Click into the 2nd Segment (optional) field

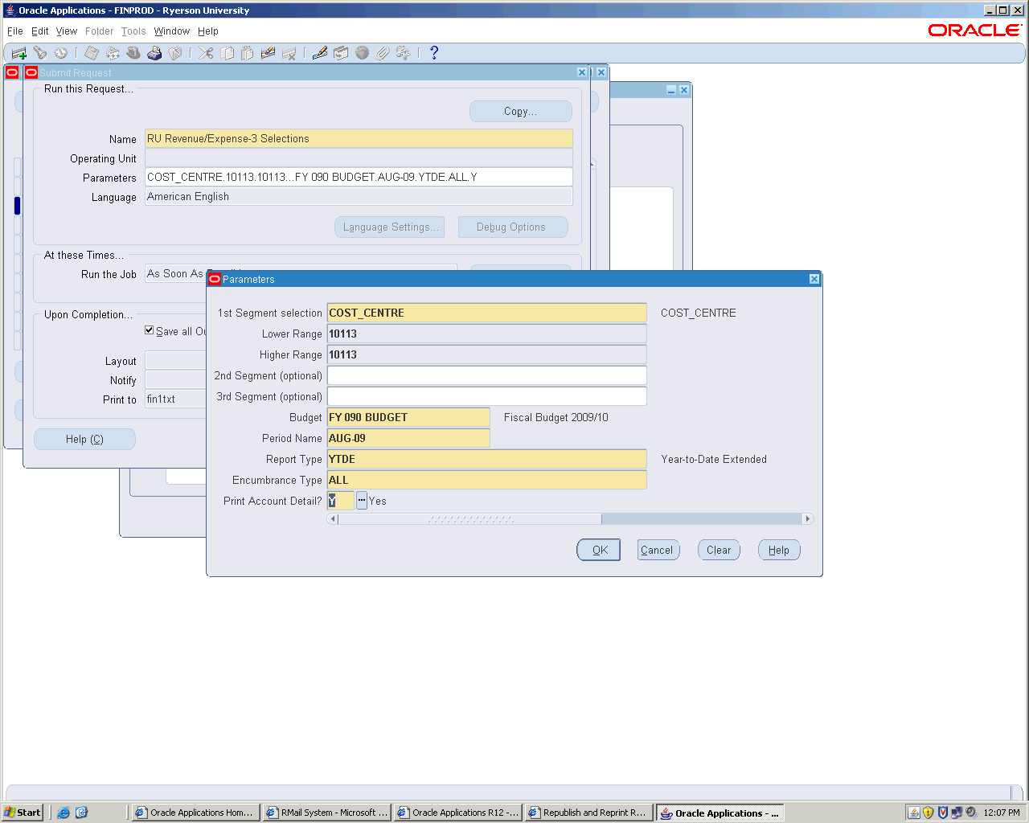[x=486, y=375]
